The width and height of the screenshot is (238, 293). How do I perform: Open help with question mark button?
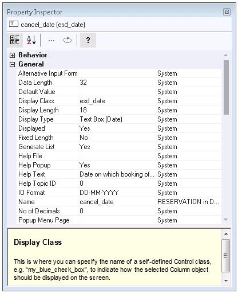pos(88,40)
